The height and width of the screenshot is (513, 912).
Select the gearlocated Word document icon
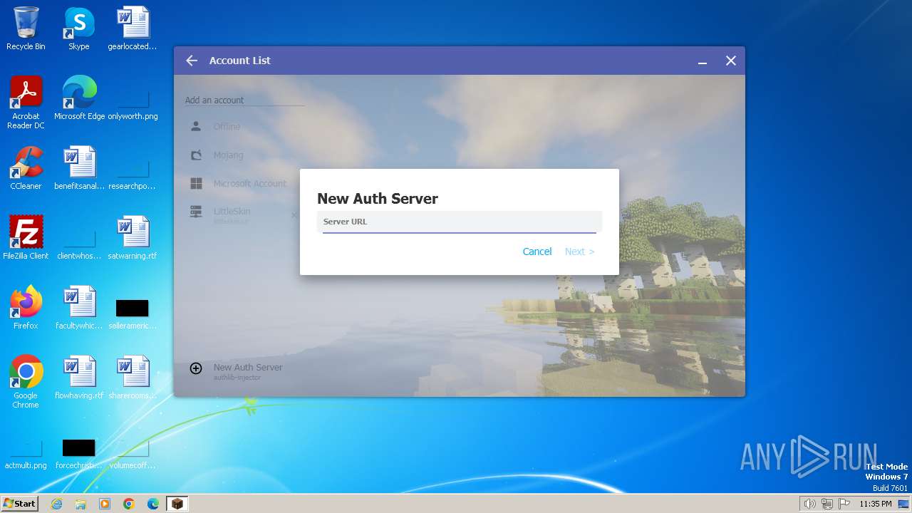[x=133, y=28]
